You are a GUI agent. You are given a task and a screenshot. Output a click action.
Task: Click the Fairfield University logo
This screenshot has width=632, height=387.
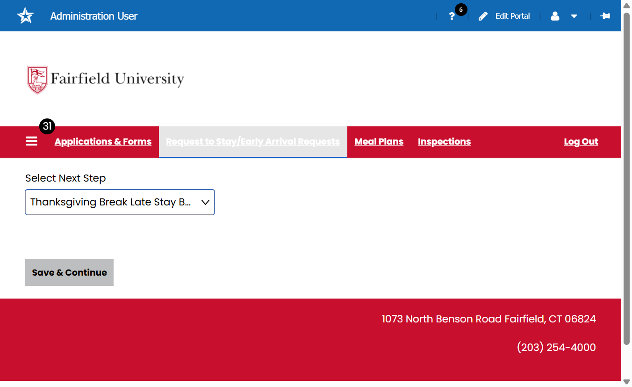coord(106,80)
